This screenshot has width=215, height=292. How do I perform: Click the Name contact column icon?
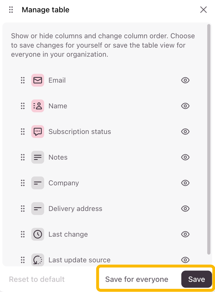[38, 106]
